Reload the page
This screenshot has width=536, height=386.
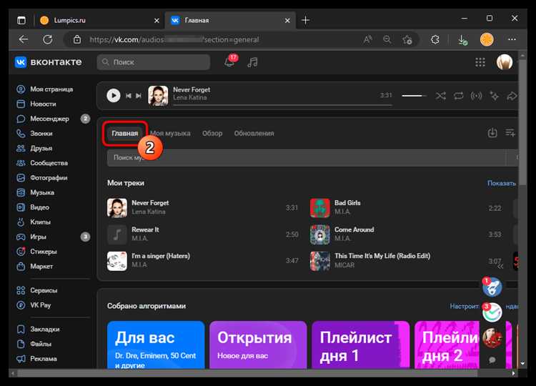click(x=47, y=39)
